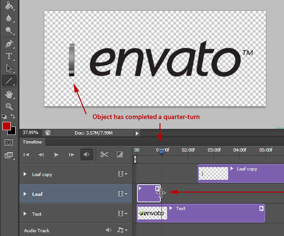Click the 00 start ruler mark
284x236 pixels.
137,150
